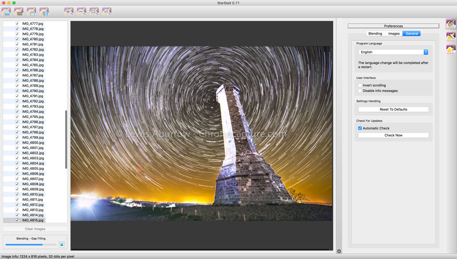Select IMG_4814.jpg in the list
This screenshot has height=259, width=457.
[x=33, y=215]
